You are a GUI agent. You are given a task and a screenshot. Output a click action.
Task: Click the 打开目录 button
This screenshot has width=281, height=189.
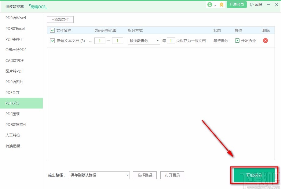172,175
